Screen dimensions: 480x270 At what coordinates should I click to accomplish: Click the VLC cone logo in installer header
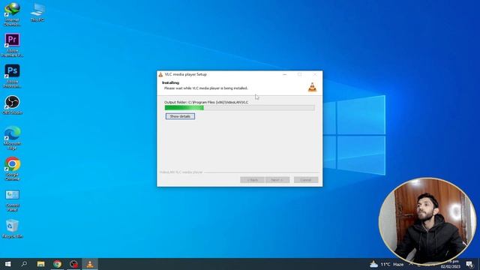click(x=312, y=87)
